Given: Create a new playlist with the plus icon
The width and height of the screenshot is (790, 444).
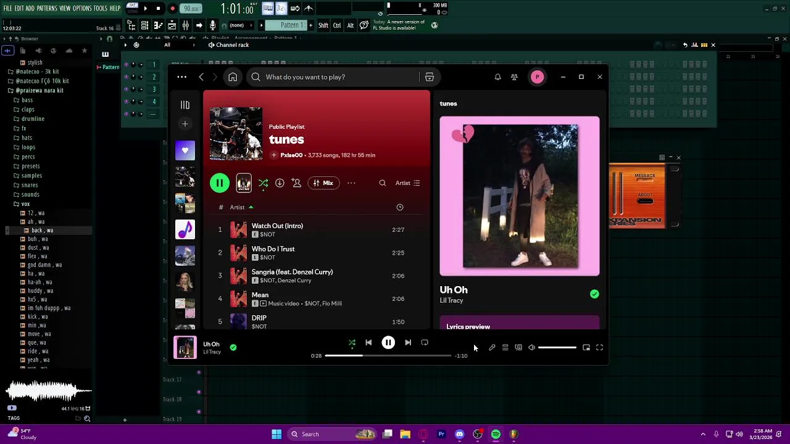Looking at the screenshot, I should tap(185, 124).
